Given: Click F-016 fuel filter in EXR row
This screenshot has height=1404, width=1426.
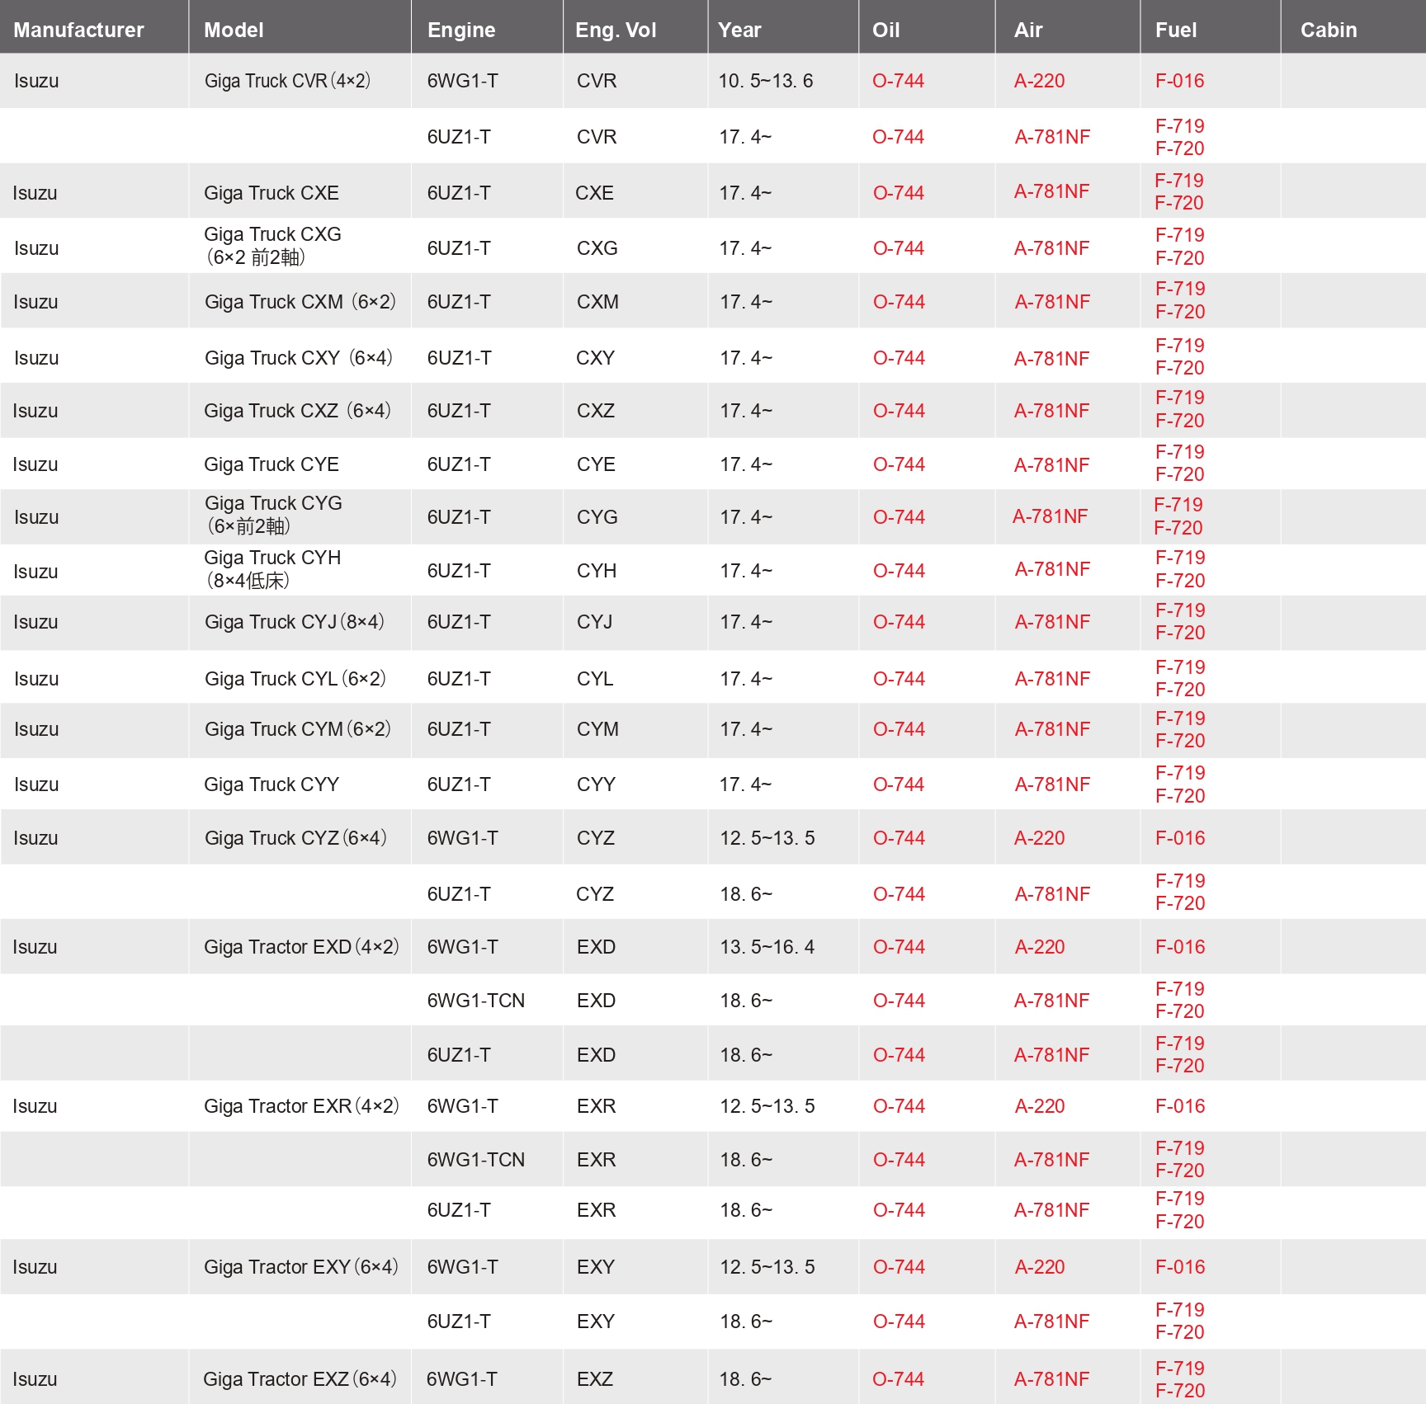Looking at the screenshot, I should 1180,1106.
